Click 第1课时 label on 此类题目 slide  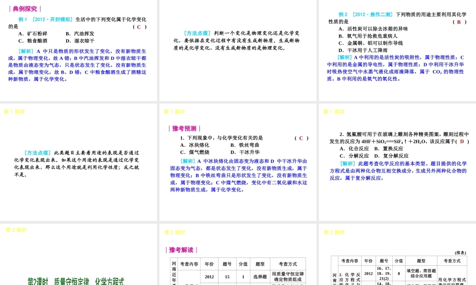click(14, 112)
